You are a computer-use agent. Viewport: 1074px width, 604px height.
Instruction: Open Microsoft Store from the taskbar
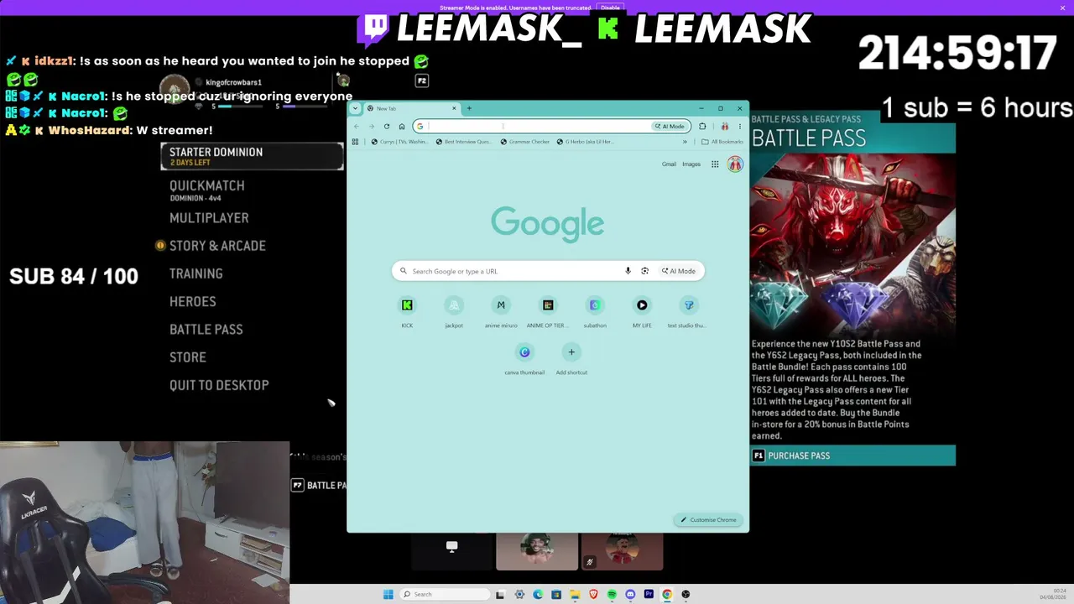(556, 595)
